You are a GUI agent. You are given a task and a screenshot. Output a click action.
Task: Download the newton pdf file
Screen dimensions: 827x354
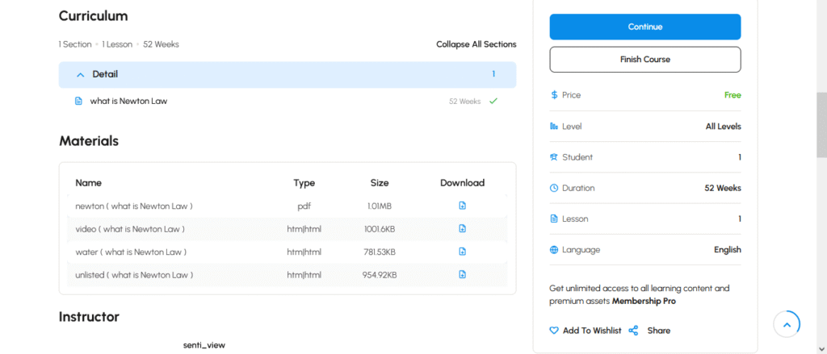tap(462, 206)
